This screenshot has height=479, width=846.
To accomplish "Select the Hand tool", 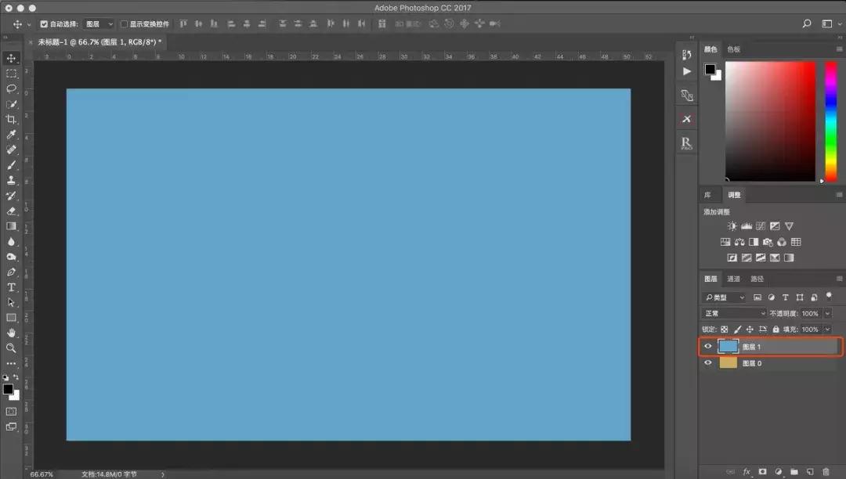I will pos(11,333).
